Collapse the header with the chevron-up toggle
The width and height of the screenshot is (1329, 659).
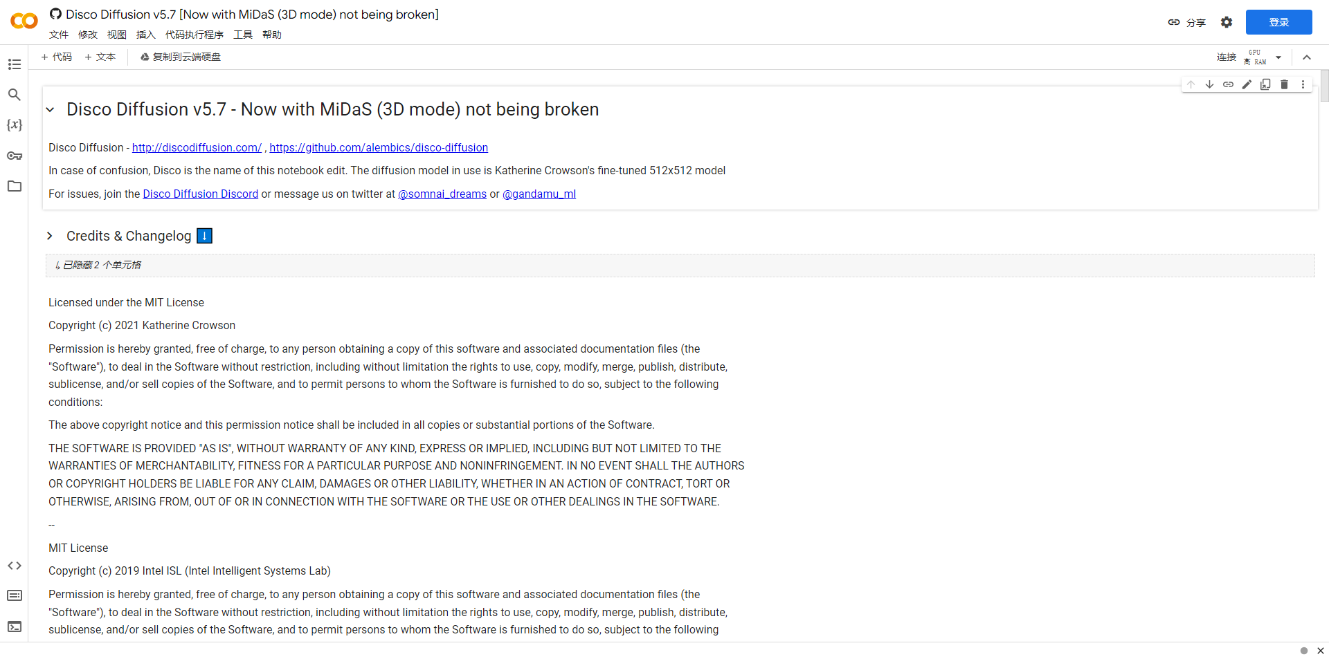(1307, 57)
